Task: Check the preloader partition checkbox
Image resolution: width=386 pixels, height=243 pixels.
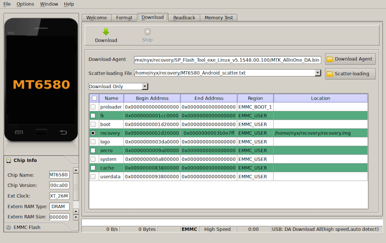Action: pos(93,107)
